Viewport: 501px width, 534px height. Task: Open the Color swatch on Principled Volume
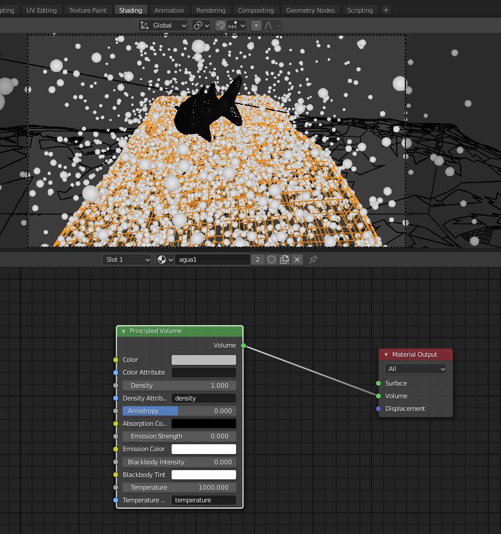(203, 360)
